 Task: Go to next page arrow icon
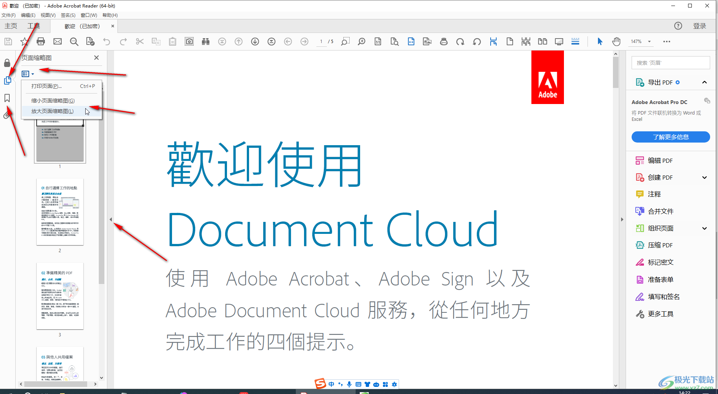pos(255,42)
